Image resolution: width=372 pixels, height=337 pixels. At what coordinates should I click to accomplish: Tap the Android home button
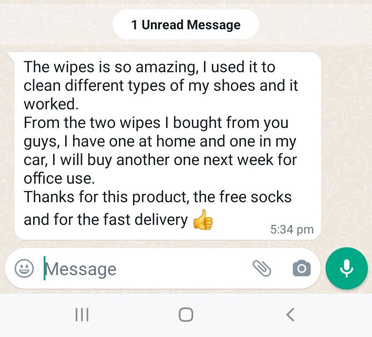click(186, 315)
